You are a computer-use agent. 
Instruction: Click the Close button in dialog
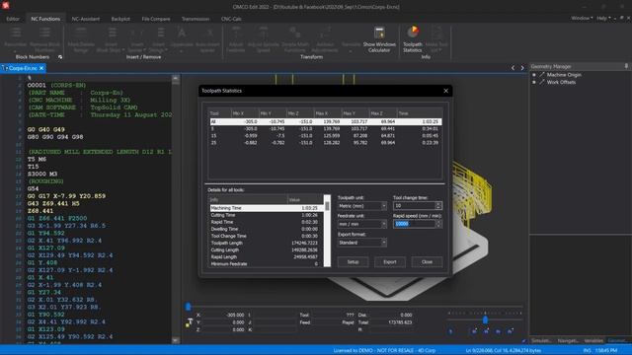427,262
